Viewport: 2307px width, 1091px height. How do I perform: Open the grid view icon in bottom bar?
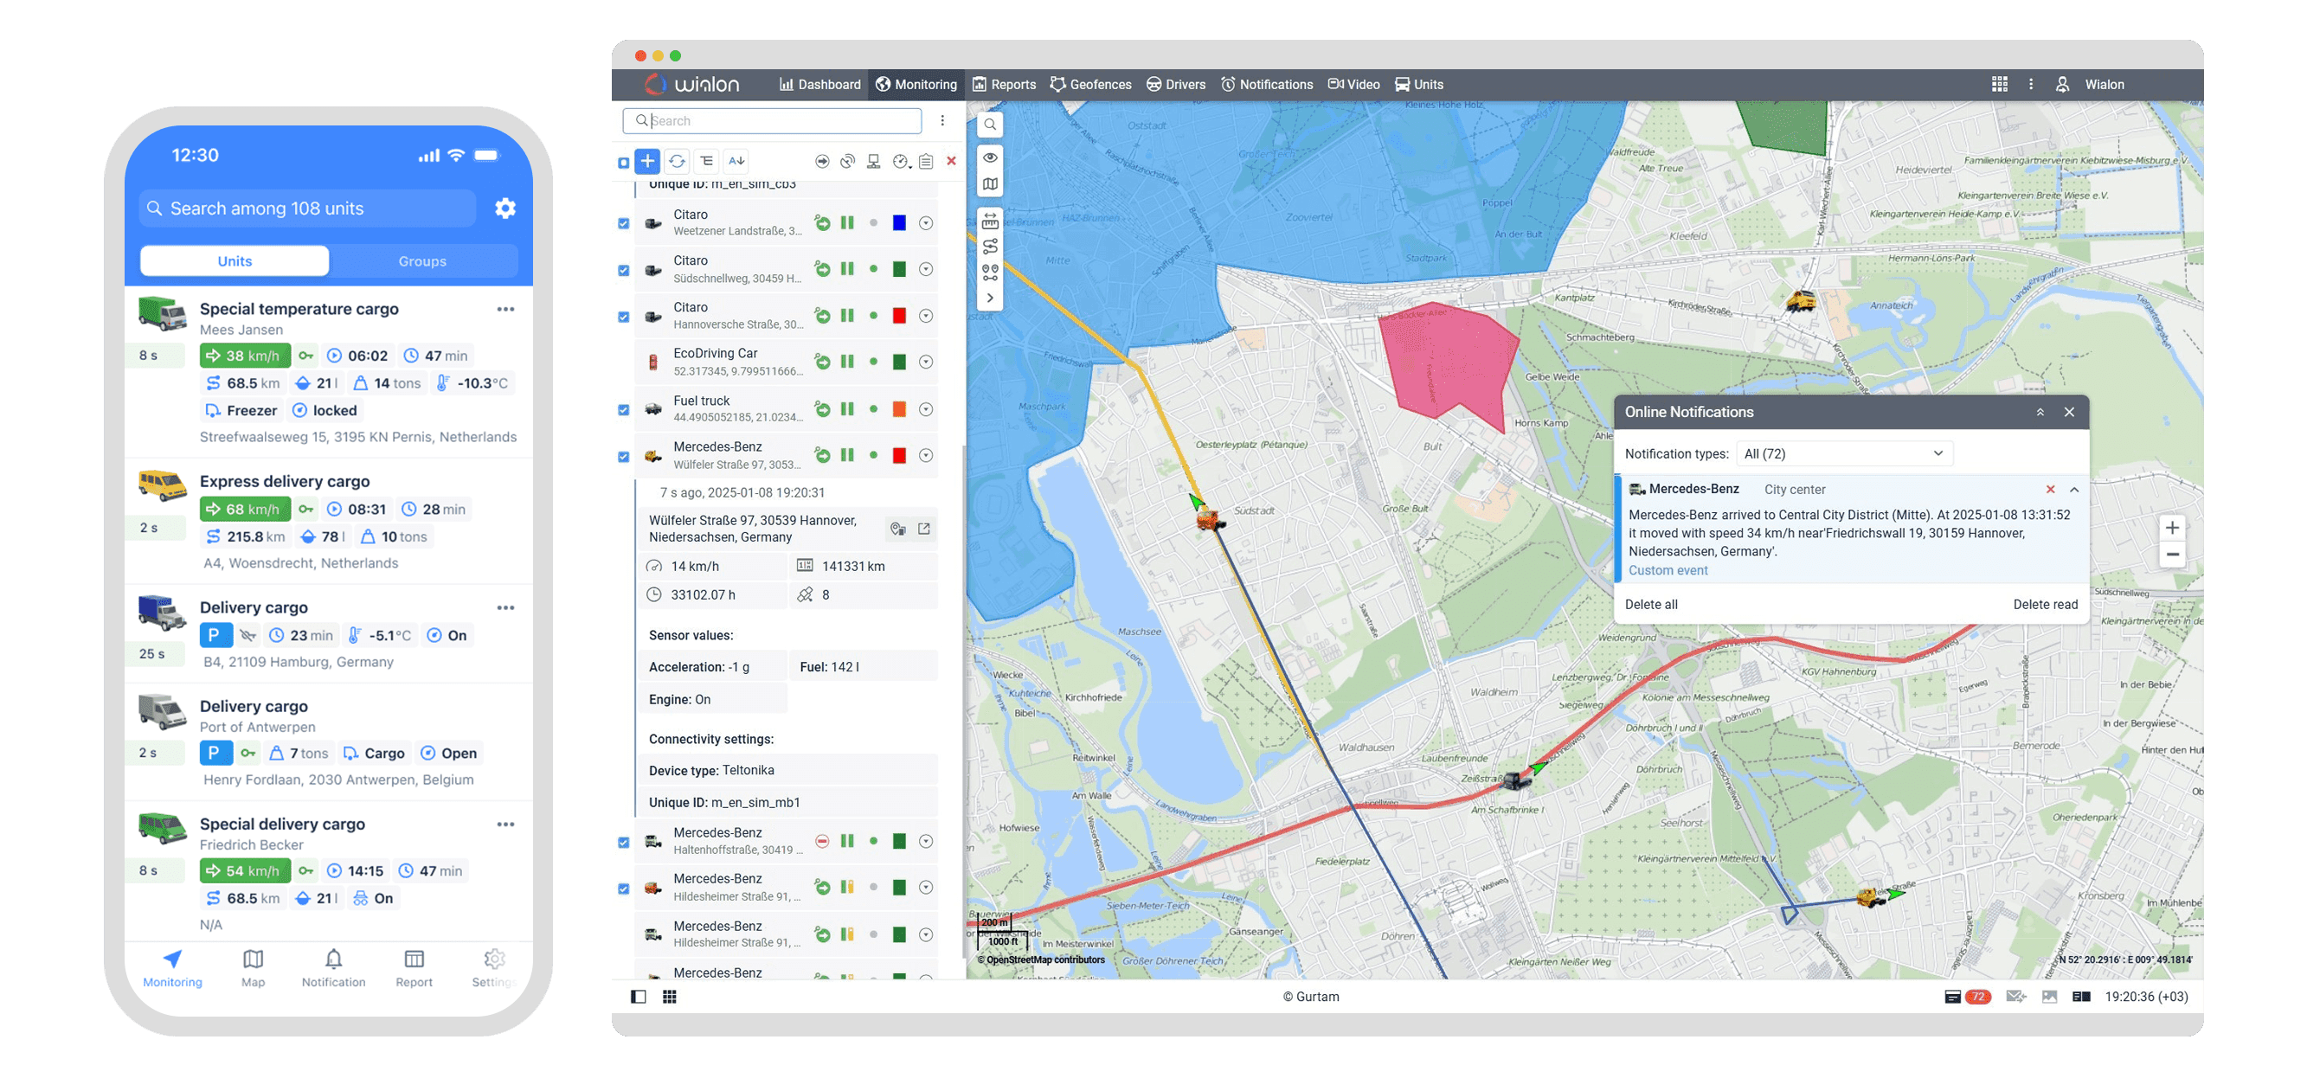coord(669,996)
